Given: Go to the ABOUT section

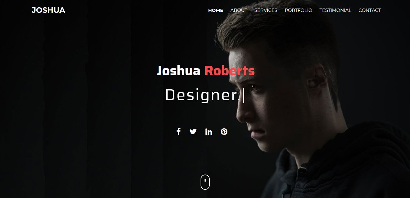Looking at the screenshot, I should pyautogui.click(x=239, y=10).
